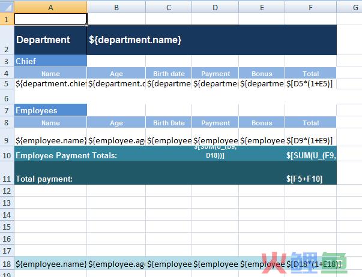Click the '${department.name}' cell
Screen dimensions: 362x277
tap(212, 40)
